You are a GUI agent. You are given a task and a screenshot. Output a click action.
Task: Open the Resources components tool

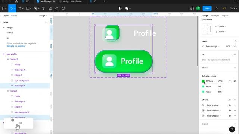[x=50, y=9]
